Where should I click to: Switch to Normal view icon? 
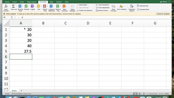[135, 94]
